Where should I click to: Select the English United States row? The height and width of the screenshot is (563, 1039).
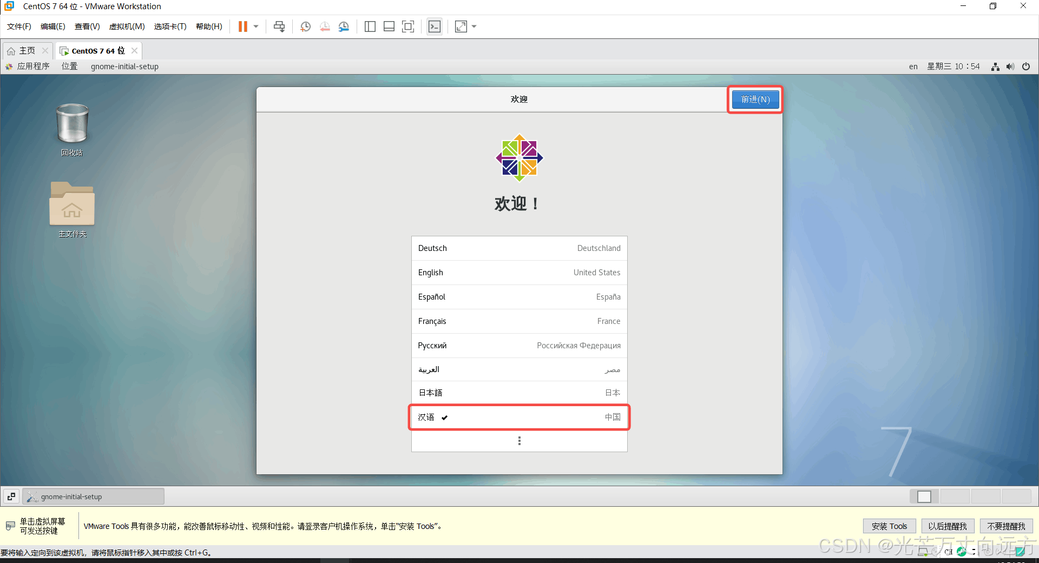(519, 273)
